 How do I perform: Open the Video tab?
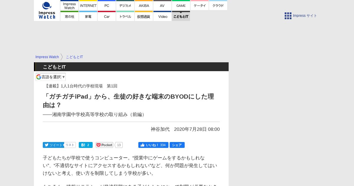[162, 16]
